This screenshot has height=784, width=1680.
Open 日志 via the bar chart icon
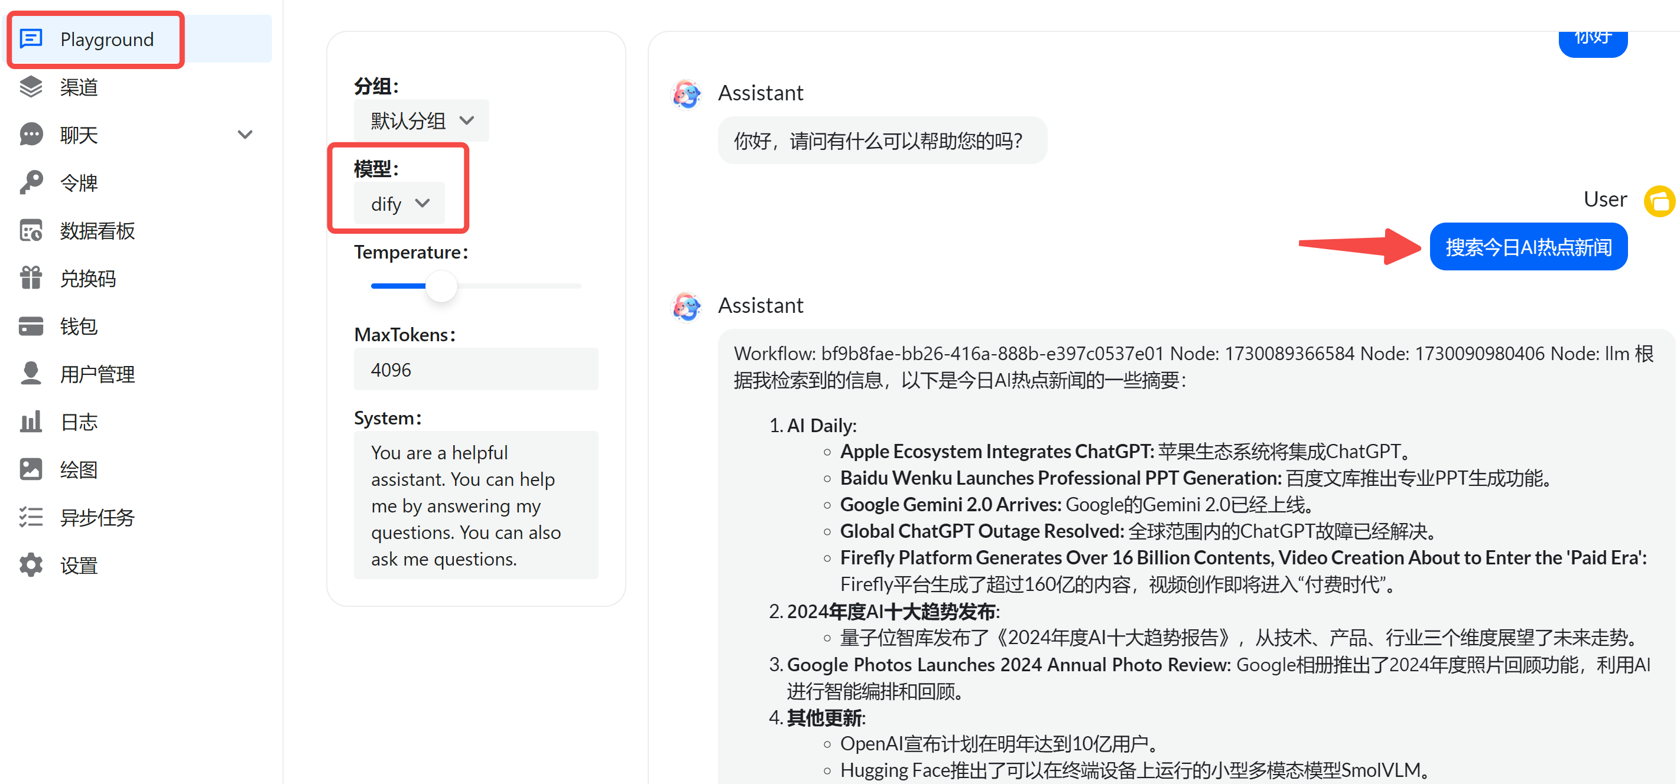coord(31,422)
